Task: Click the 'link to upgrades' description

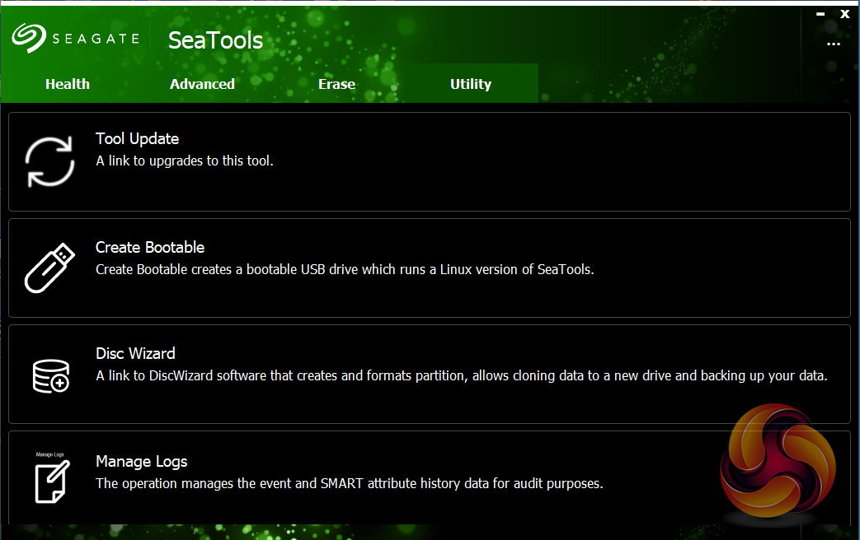Action: pyautogui.click(x=184, y=161)
